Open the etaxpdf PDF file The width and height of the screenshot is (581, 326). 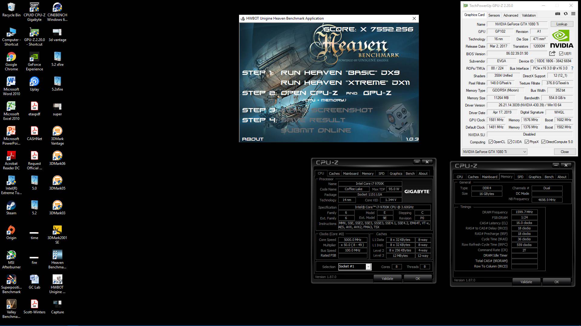coord(34,109)
